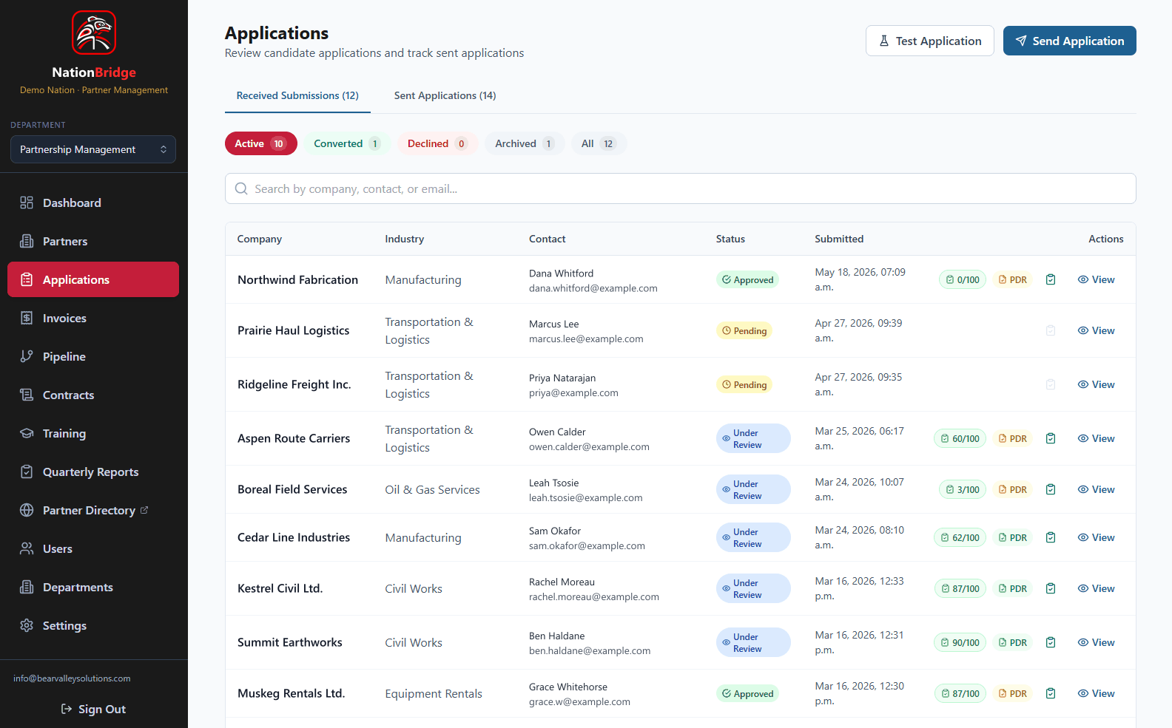The width and height of the screenshot is (1172, 728).
Task: Open the Dashboard sidebar item
Action: point(93,203)
